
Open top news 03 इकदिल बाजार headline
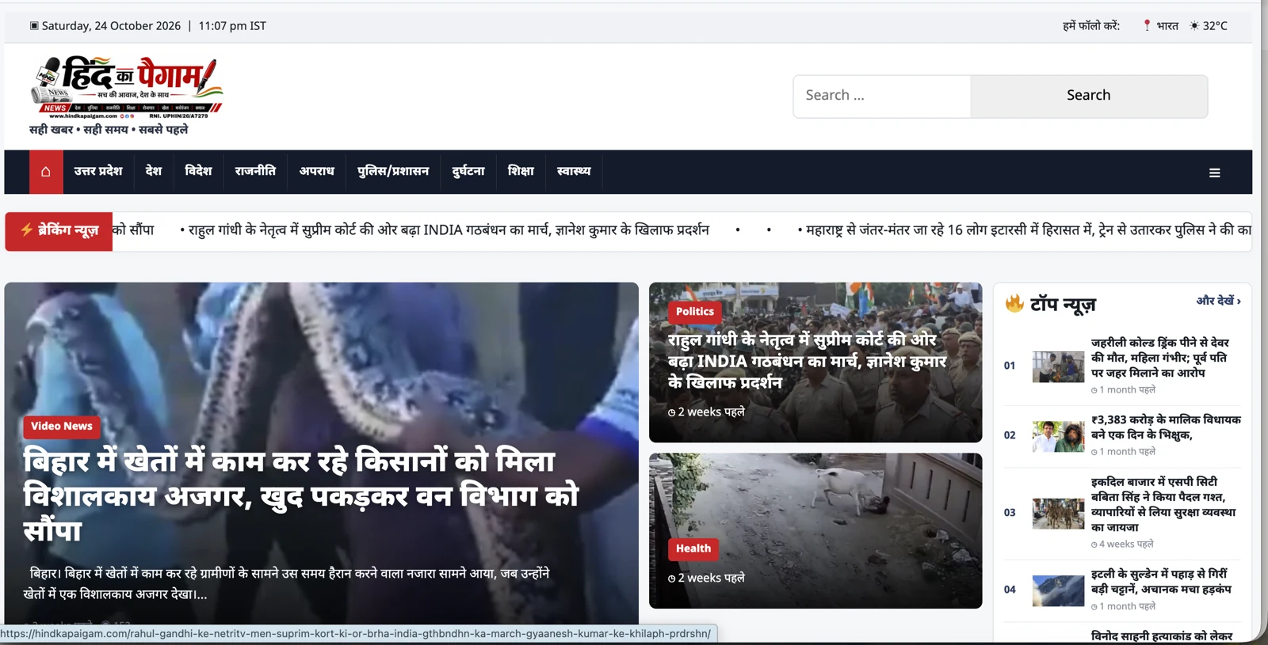(1163, 504)
